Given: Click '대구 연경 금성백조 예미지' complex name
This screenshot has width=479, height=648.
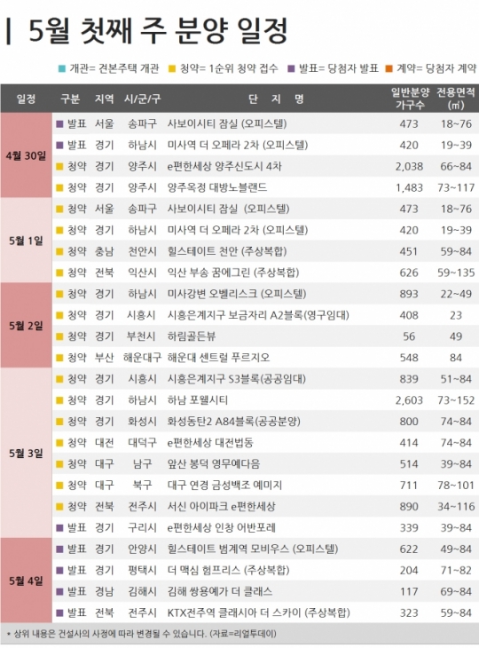Looking at the screenshot, I should [x=224, y=486].
